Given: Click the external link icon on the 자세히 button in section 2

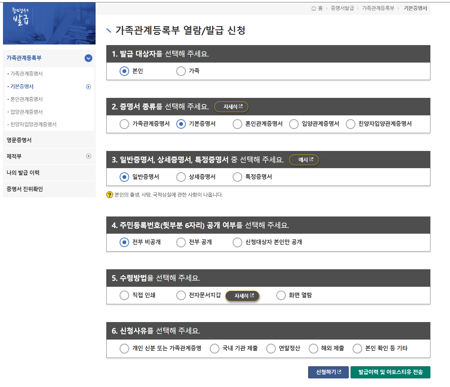Looking at the screenshot, I should [x=241, y=106].
